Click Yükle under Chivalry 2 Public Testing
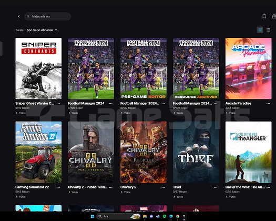This screenshot has height=221, width=276. tap(73, 192)
